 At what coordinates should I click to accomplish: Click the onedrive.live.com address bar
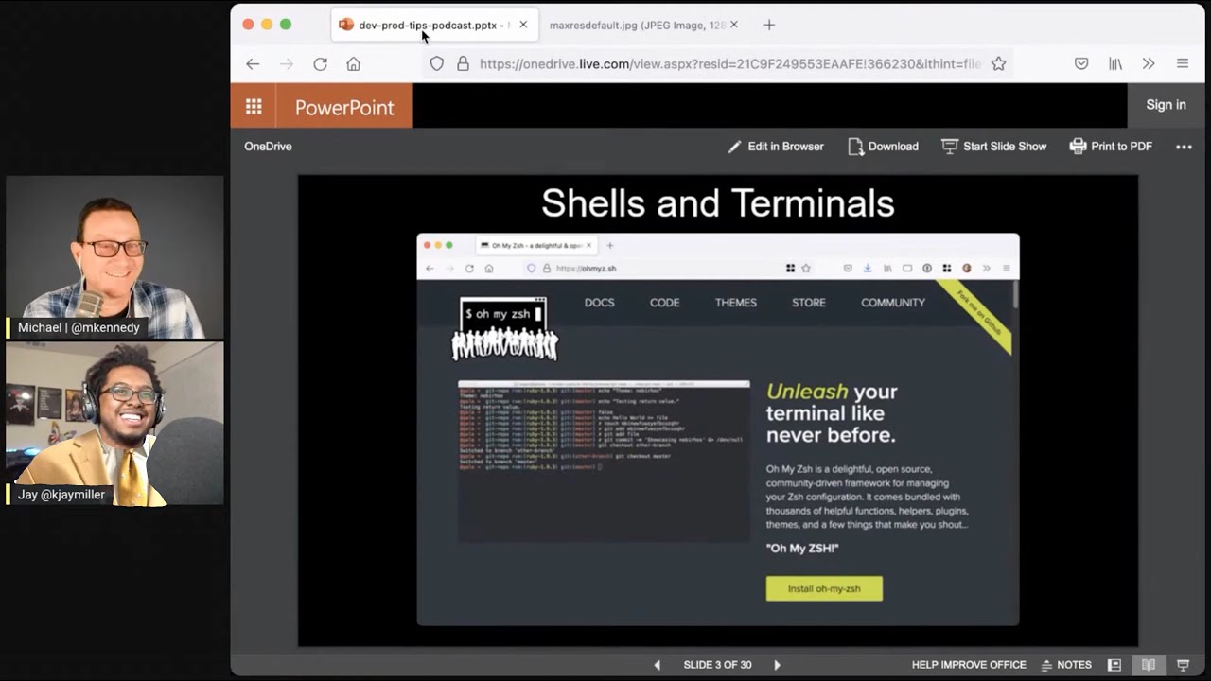tap(728, 64)
